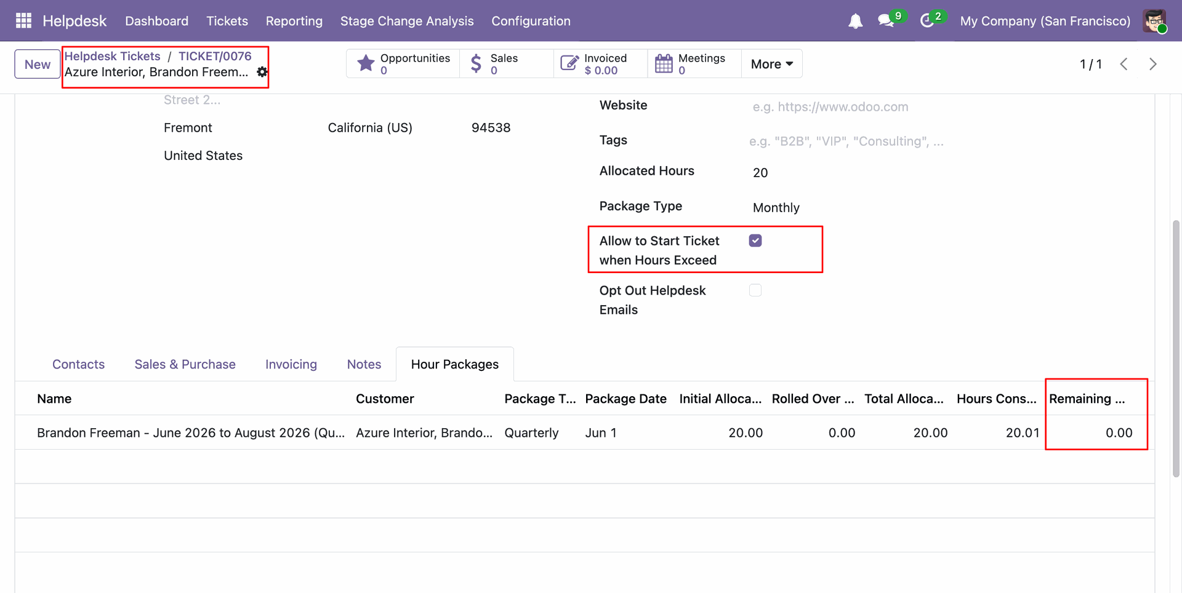1182x593 pixels.
Task: Click the Meetings 0 smart button
Action: click(694, 64)
